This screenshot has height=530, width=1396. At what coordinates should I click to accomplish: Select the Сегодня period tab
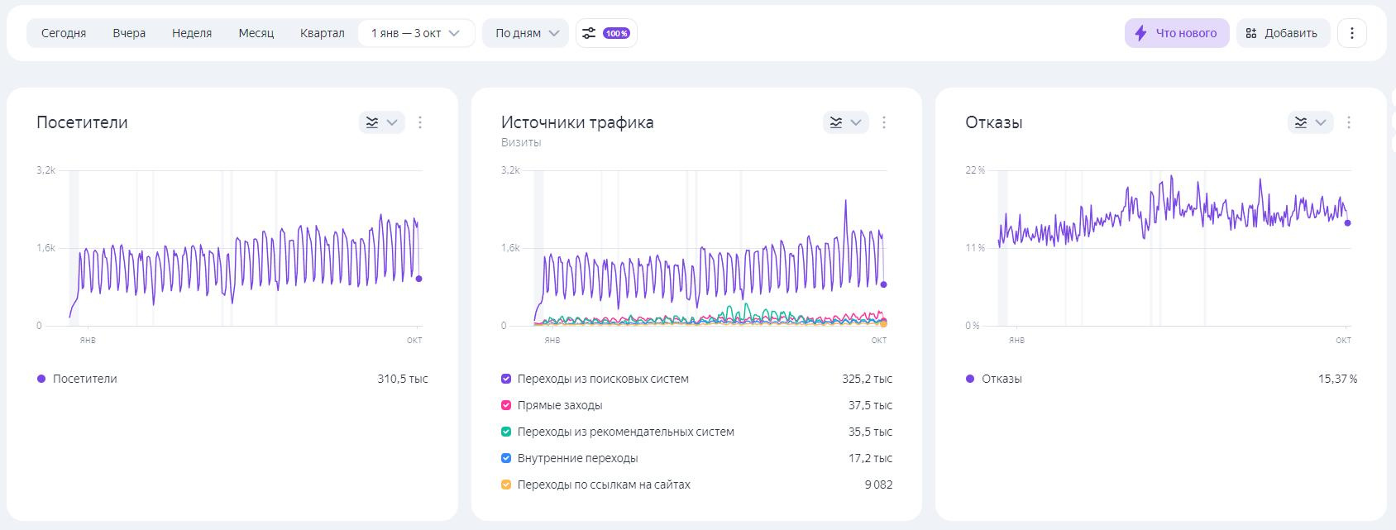[64, 33]
